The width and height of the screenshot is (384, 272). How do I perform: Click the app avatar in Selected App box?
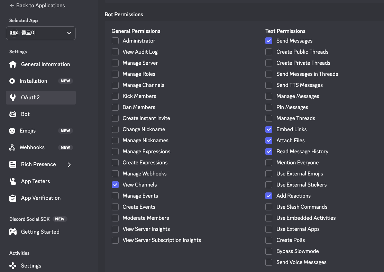pyautogui.click(x=14, y=33)
